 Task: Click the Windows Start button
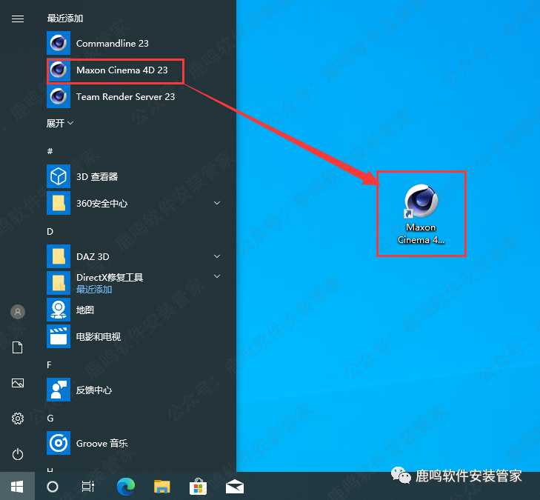(17, 486)
